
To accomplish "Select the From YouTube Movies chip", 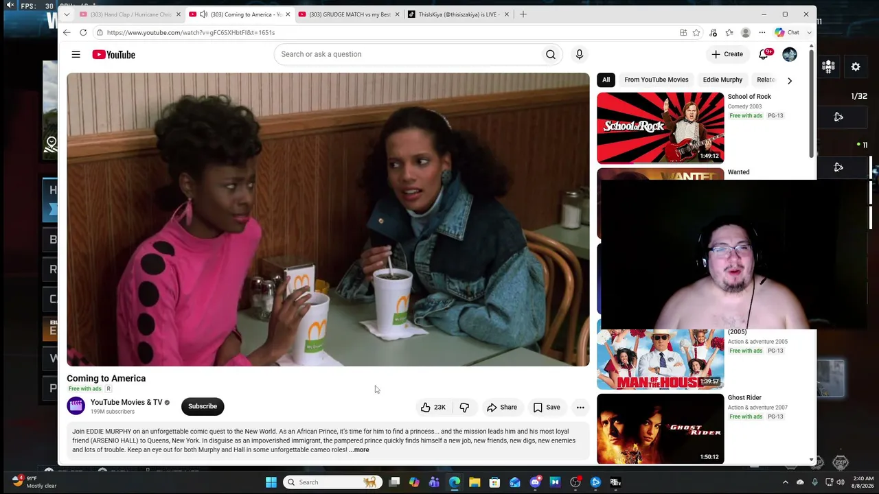I will [656, 80].
